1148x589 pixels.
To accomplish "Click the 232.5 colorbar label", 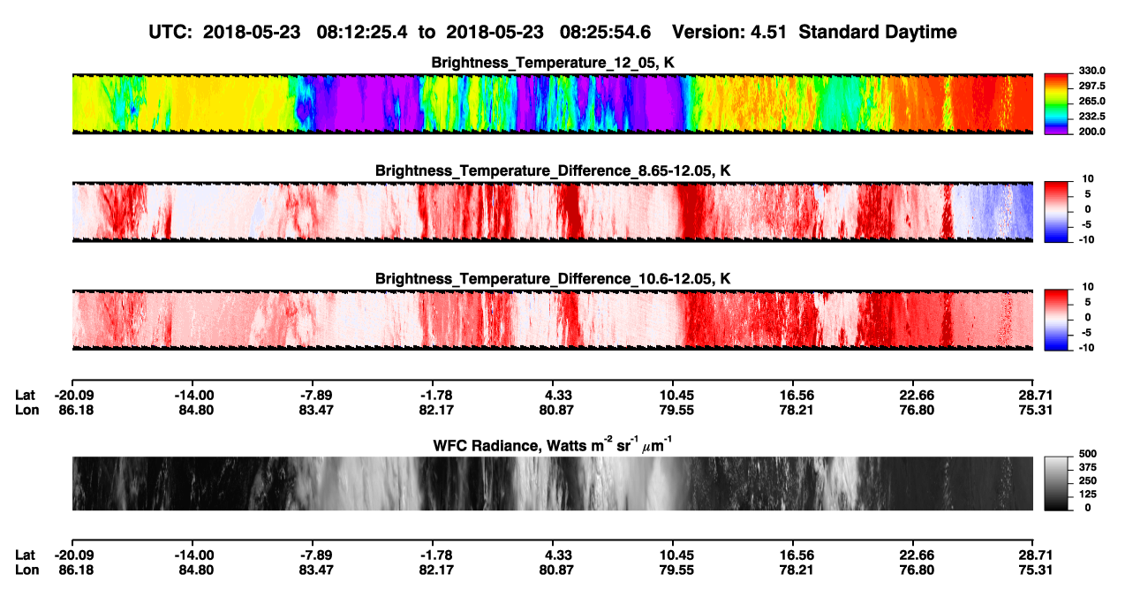I will [x=1091, y=117].
